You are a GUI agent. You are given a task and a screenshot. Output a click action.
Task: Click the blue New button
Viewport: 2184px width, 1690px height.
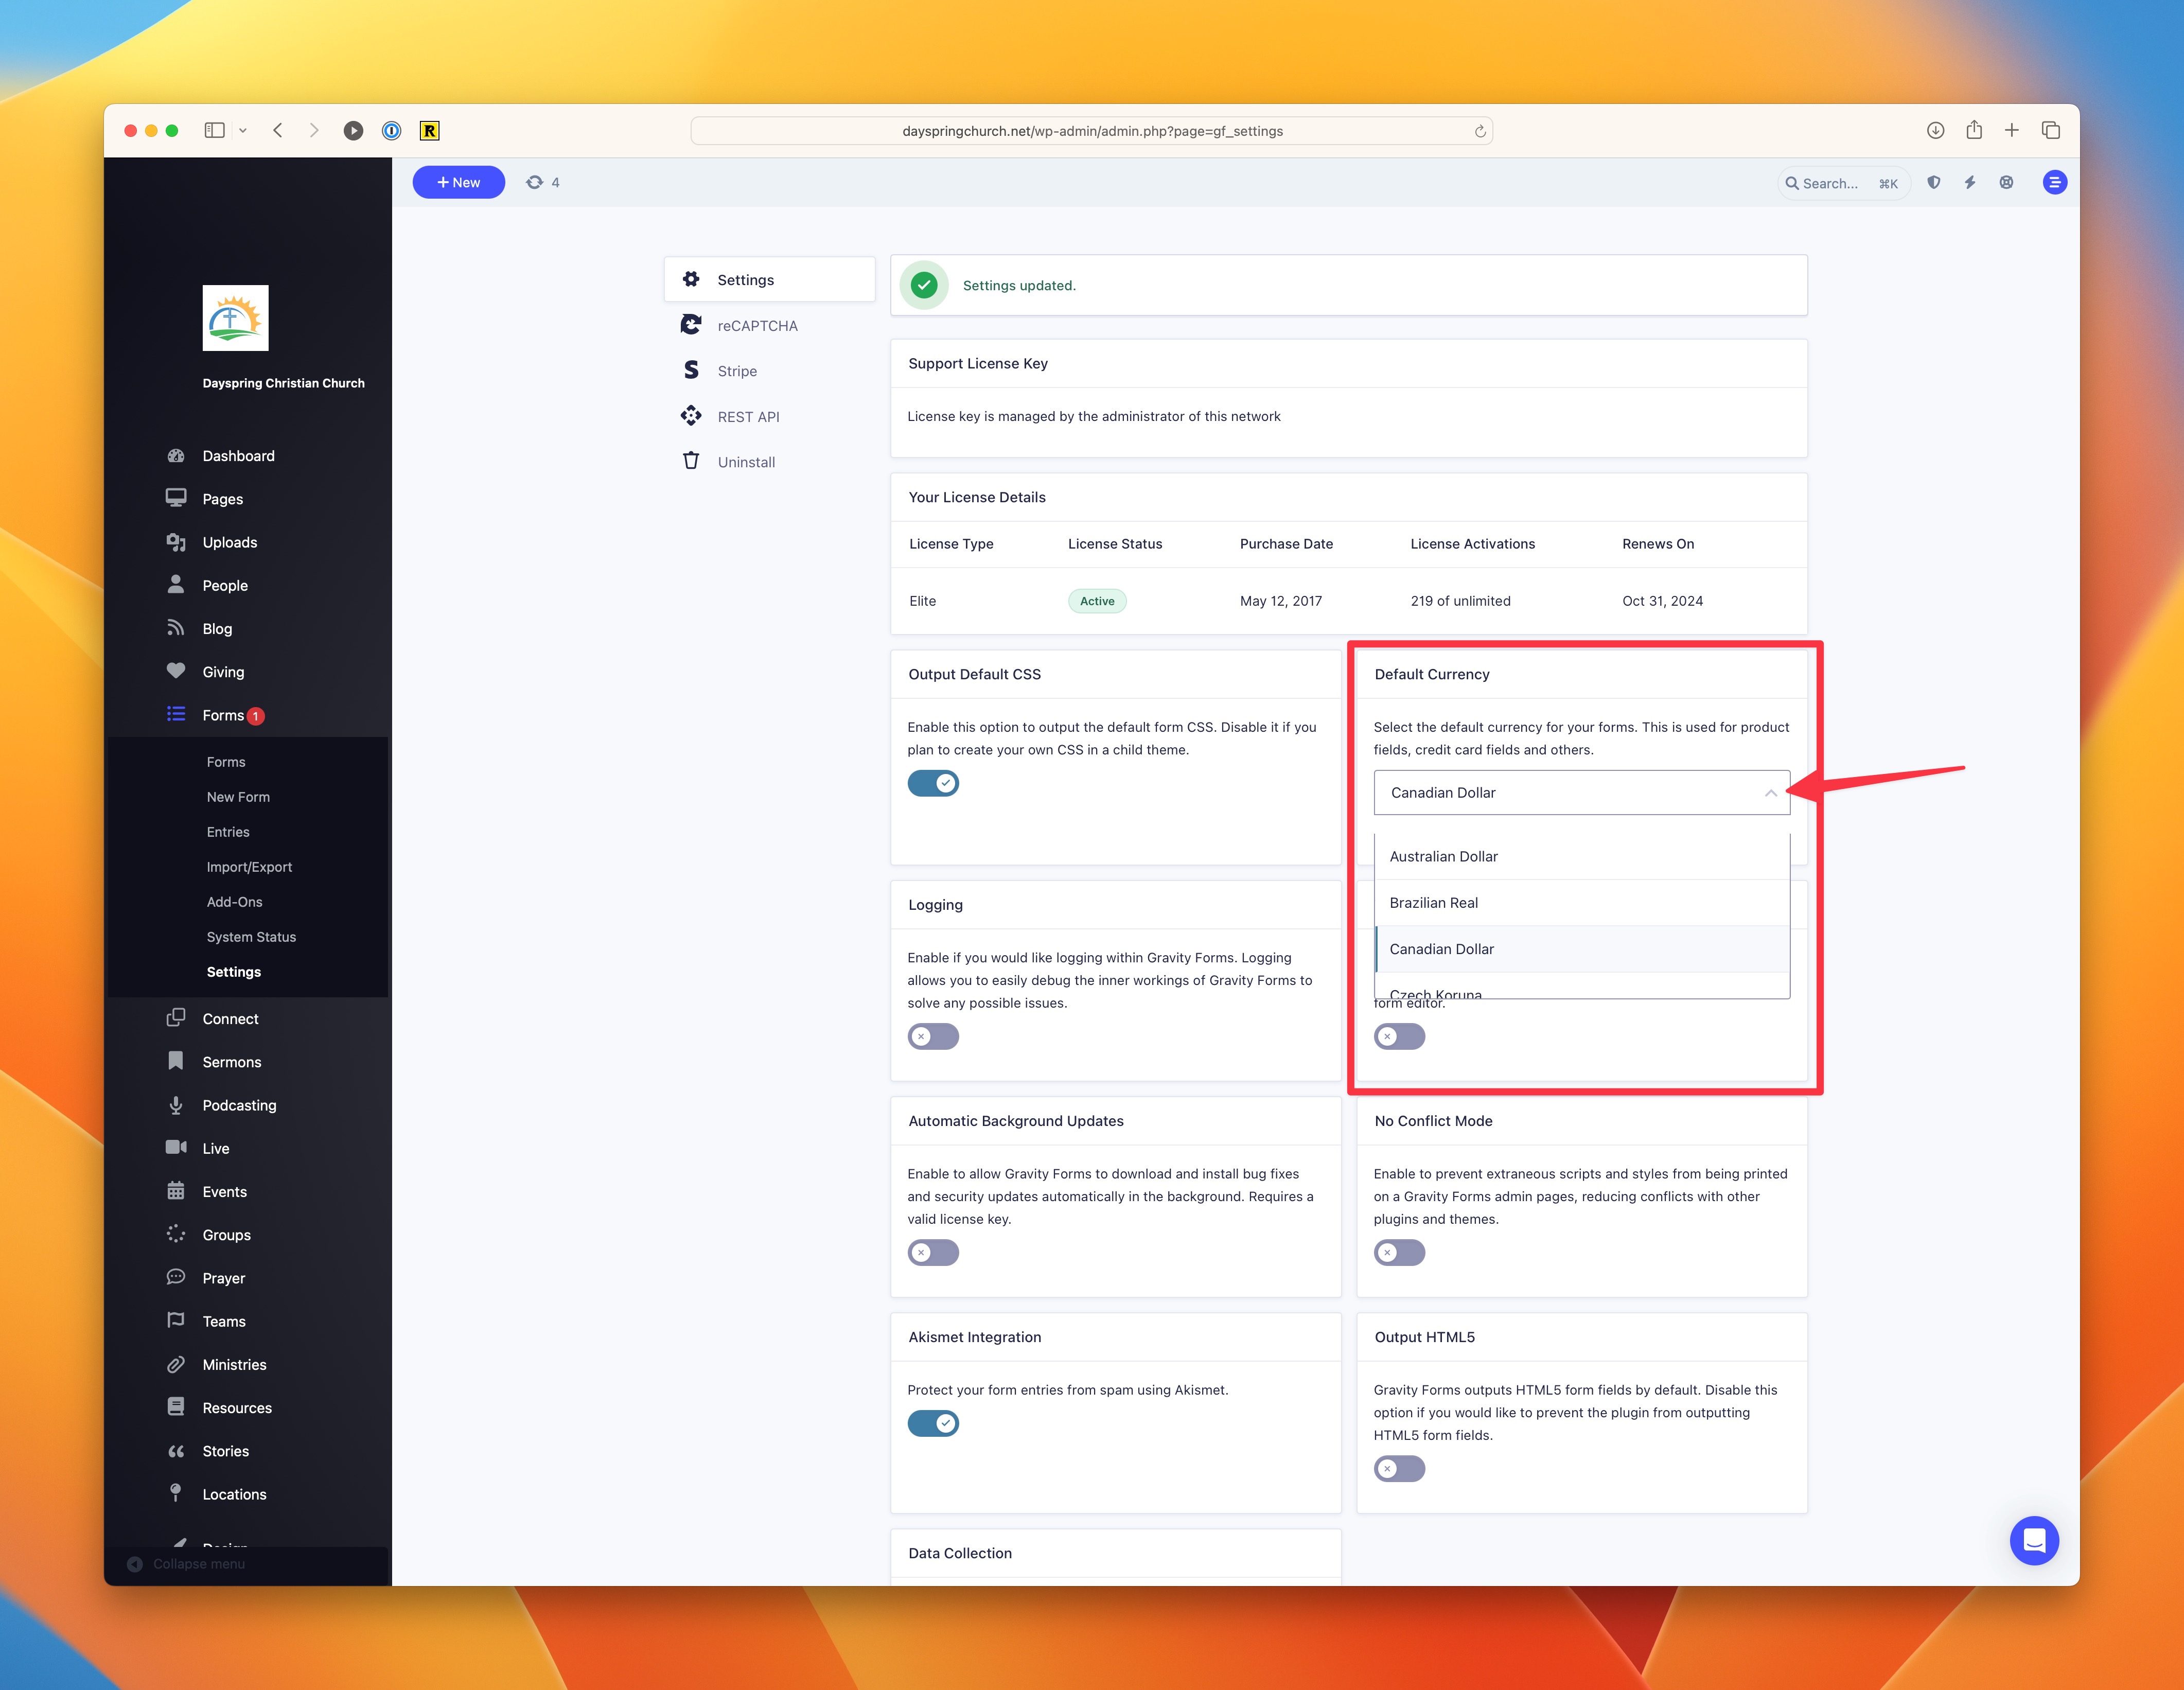click(459, 182)
